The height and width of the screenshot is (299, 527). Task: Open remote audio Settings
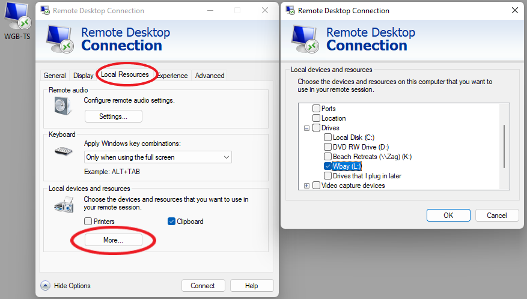point(113,116)
